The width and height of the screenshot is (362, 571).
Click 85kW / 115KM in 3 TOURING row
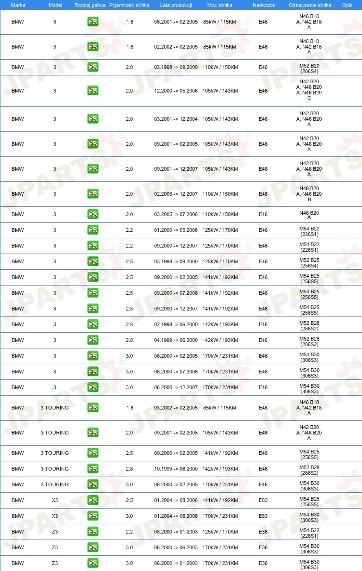220,408
